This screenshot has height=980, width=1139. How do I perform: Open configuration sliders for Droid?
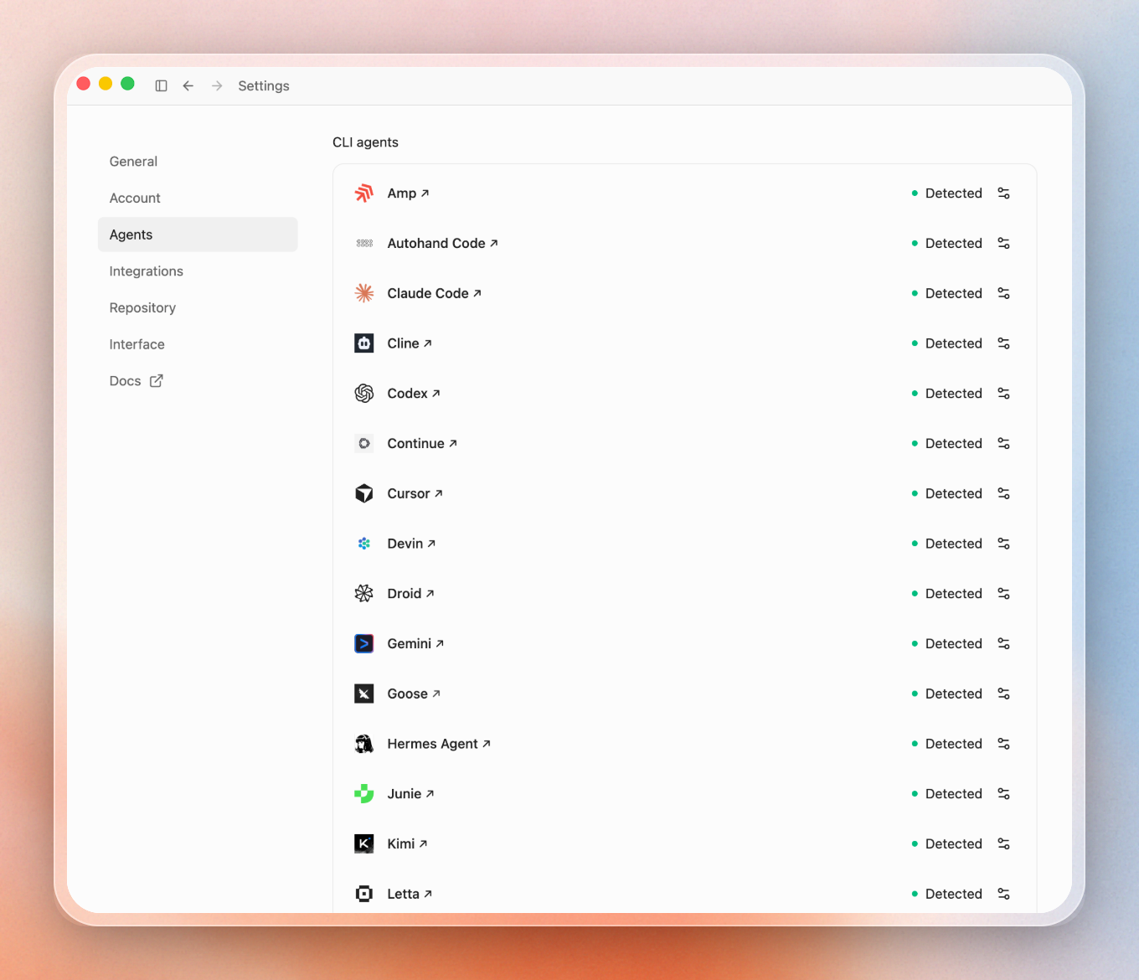click(x=1003, y=594)
